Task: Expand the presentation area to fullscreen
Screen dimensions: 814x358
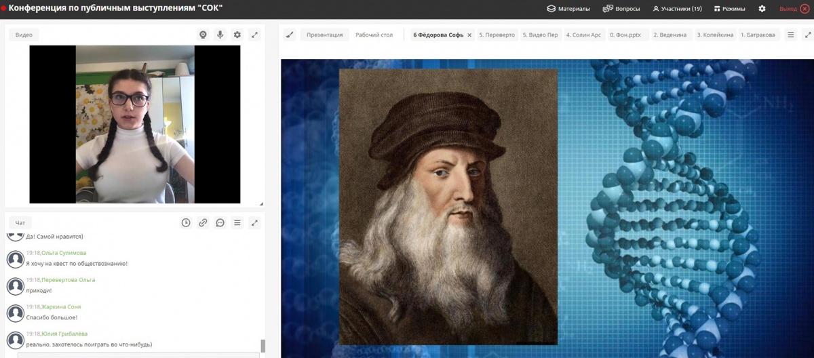Action: (x=807, y=35)
